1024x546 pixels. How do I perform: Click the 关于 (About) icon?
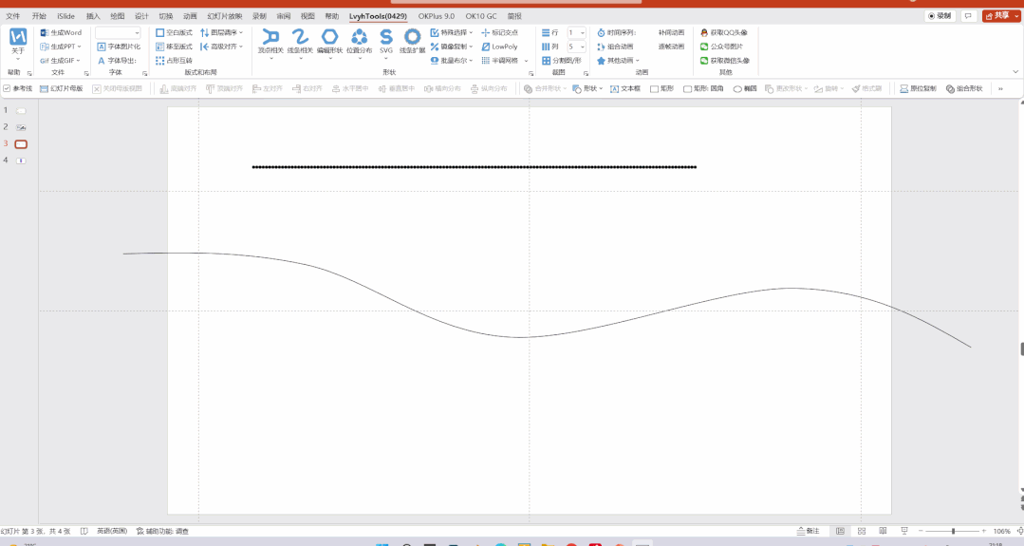coord(18,37)
